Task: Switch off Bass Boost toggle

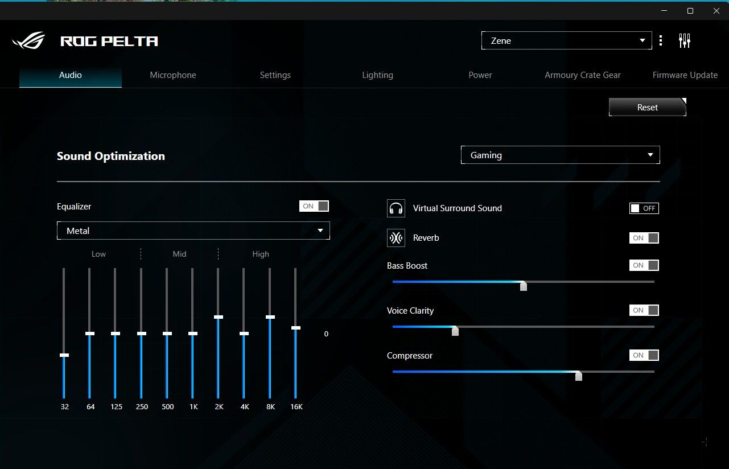Action: click(x=644, y=265)
